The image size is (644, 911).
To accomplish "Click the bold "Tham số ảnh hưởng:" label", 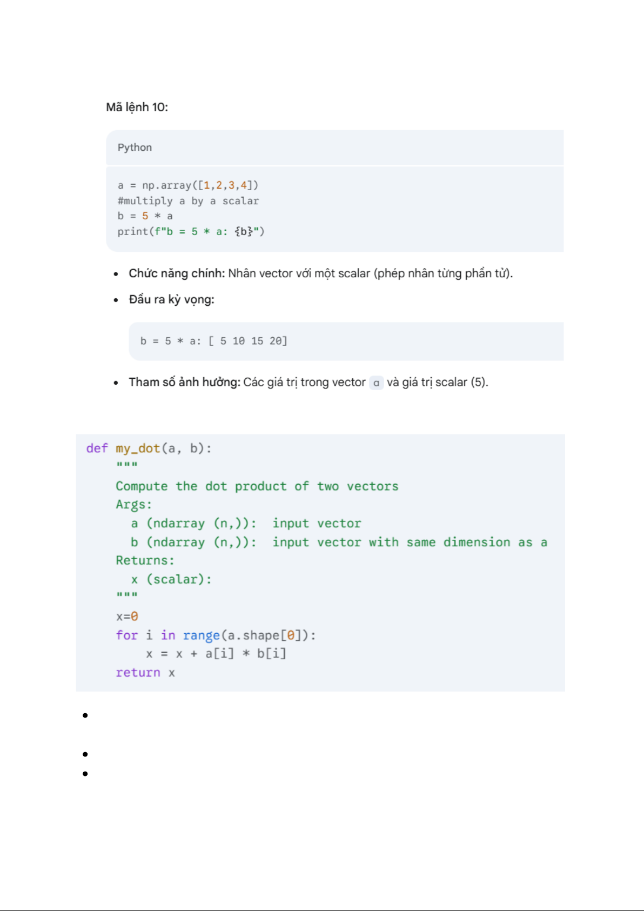I will click(x=184, y=383).
